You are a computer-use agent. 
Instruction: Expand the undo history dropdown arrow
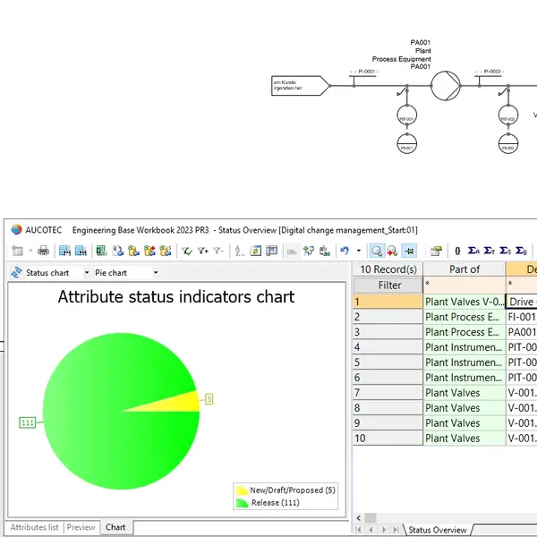click(x=358, y=251)
